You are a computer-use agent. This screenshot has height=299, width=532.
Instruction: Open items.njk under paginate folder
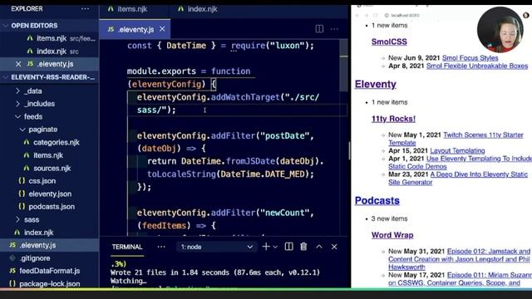pyautogui.click(x=43, y=155)
